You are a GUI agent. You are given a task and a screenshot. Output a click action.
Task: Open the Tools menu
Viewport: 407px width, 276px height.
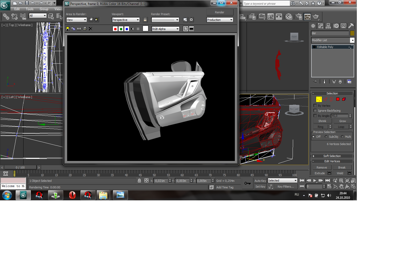coord(30,9)
